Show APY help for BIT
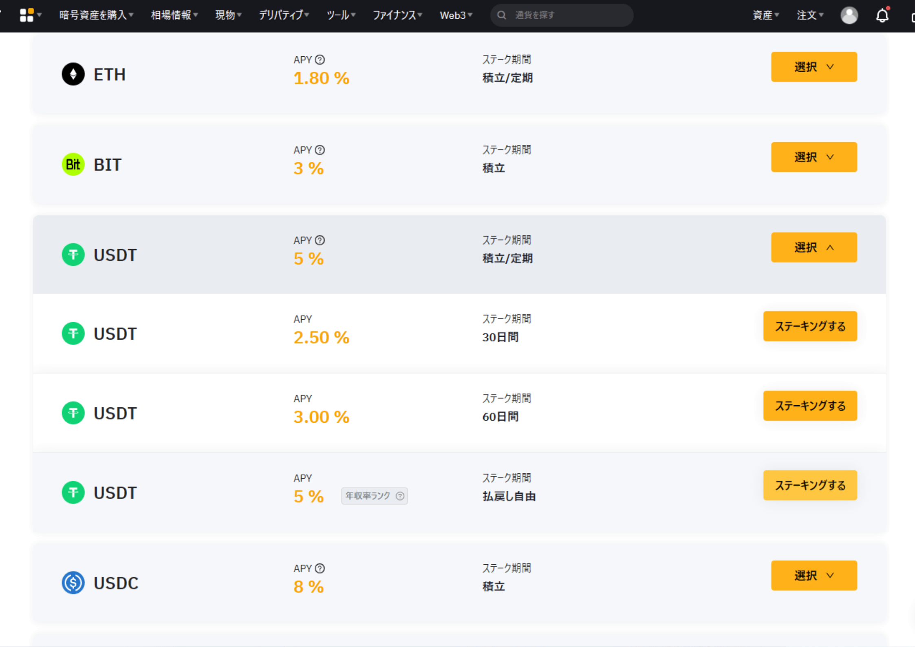Image resolution: width=915 pixels, height=647 pixels. (320, 150)
